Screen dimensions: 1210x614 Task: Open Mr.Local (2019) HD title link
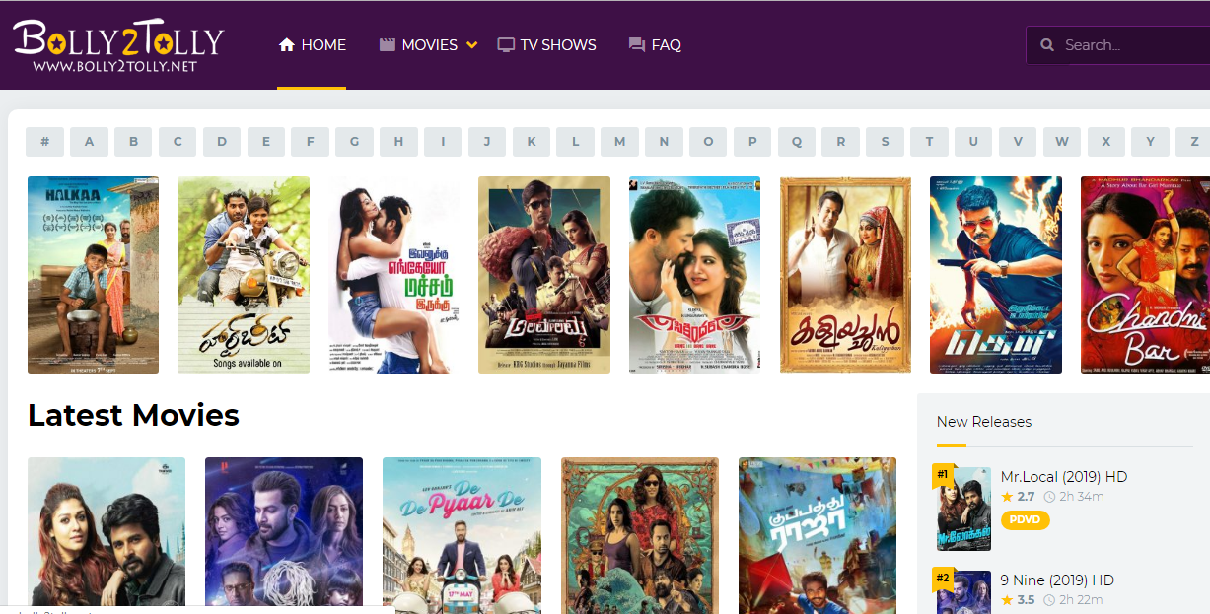1063,477
